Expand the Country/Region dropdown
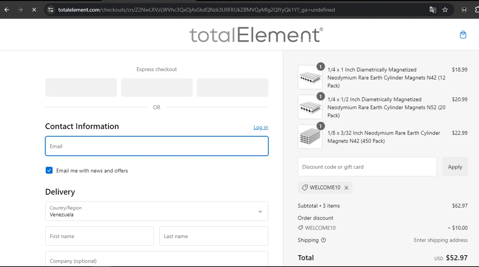This screenshot has width=479, height=267. coord(157,211)
